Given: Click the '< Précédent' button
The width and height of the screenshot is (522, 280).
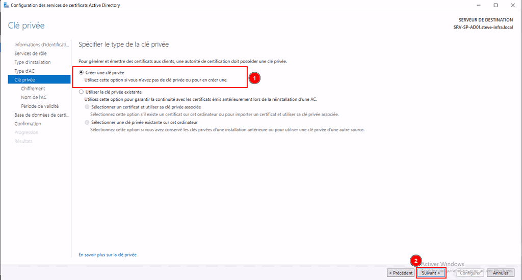Looking at the screenshot, I should 401,273.
